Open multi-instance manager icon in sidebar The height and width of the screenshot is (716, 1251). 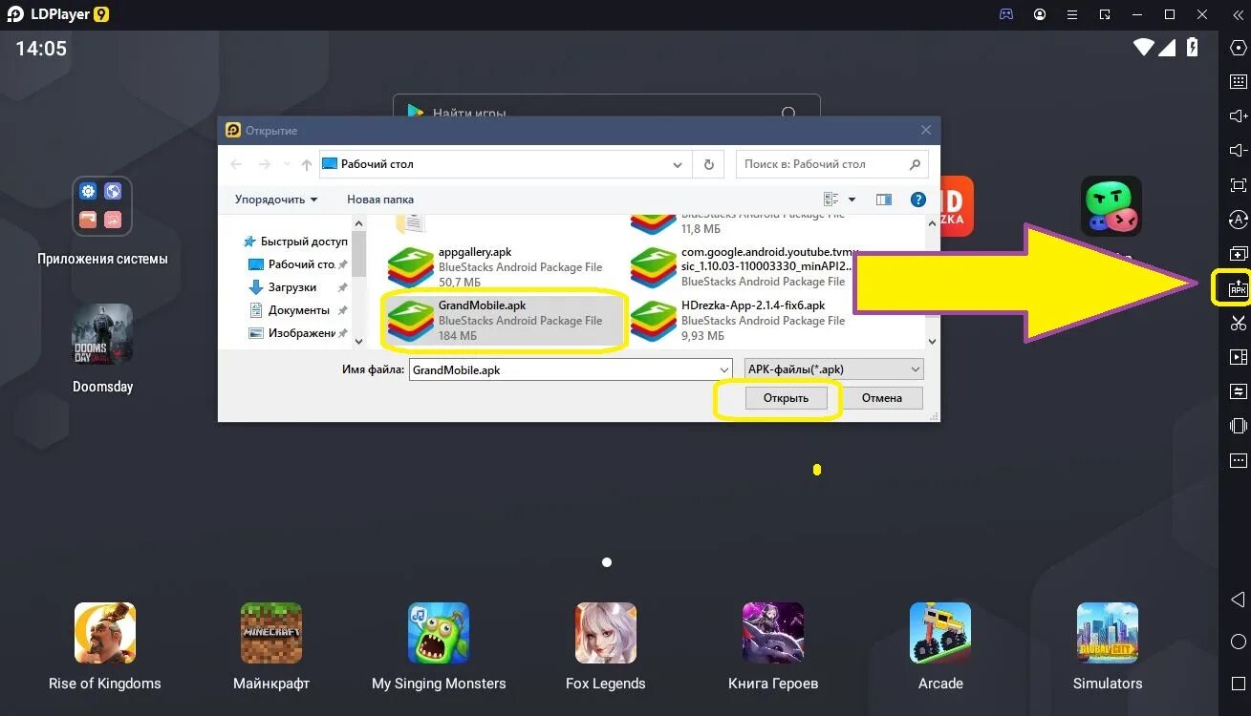tap(1238, 254)
